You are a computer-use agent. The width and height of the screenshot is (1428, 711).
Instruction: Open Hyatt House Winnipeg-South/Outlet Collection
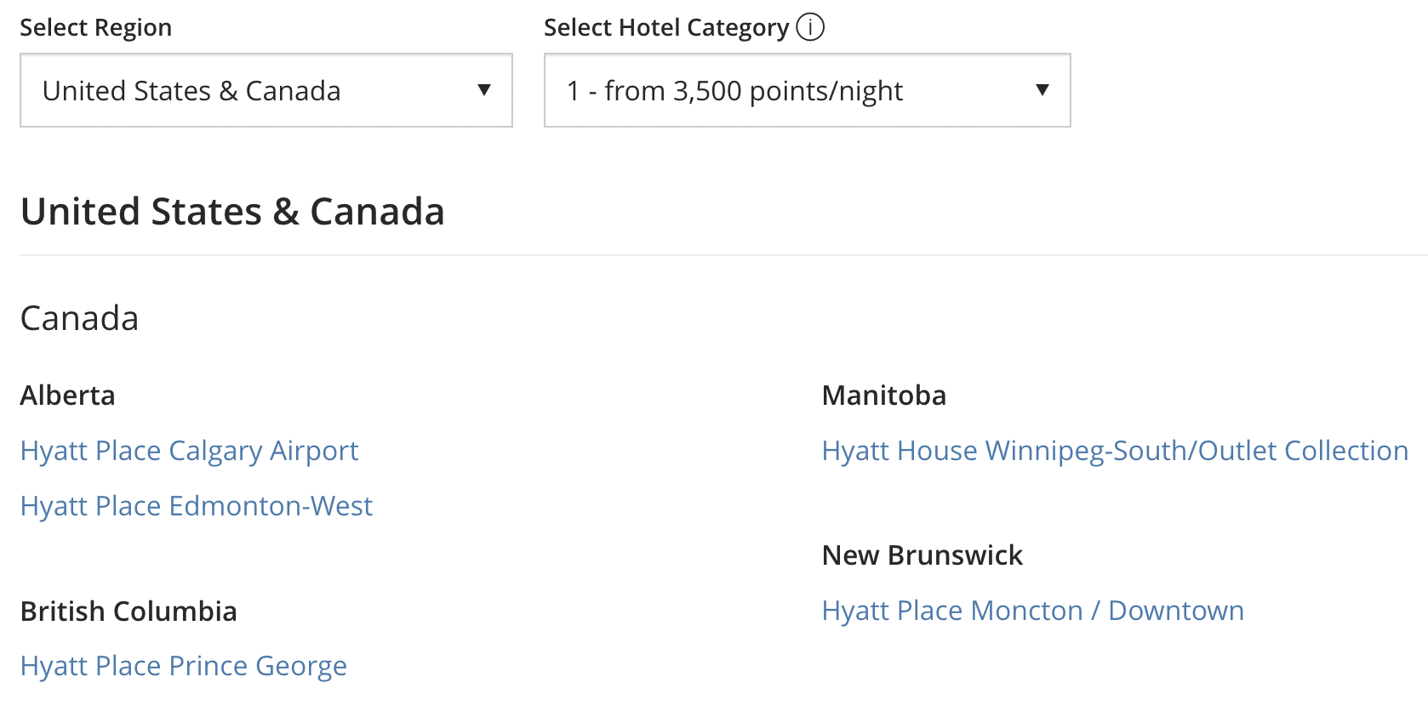(1115, 451)
